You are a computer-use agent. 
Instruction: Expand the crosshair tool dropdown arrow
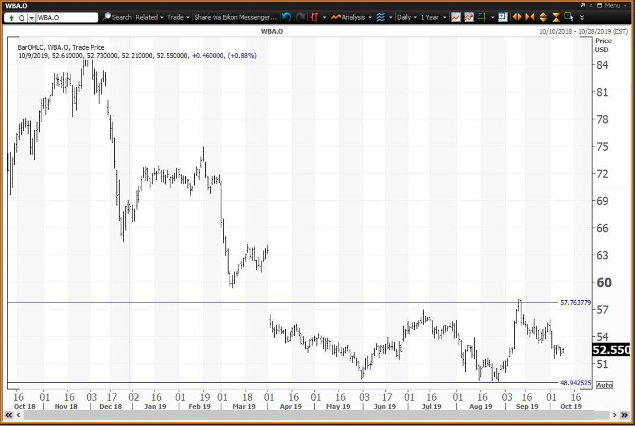coord(492,17)
